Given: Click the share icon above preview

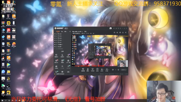Looking at the screenshot, I should click(126, 33).
